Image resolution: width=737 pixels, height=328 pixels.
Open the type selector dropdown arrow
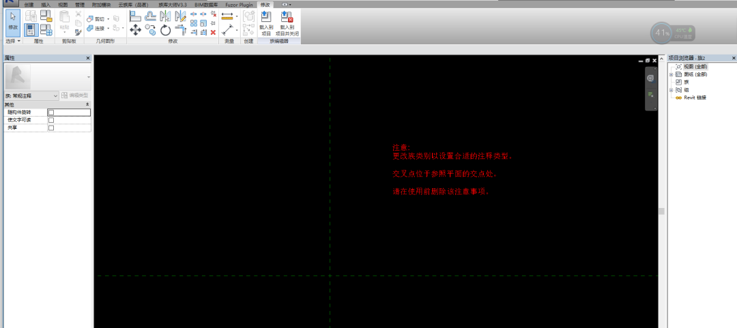coord(88,76)
